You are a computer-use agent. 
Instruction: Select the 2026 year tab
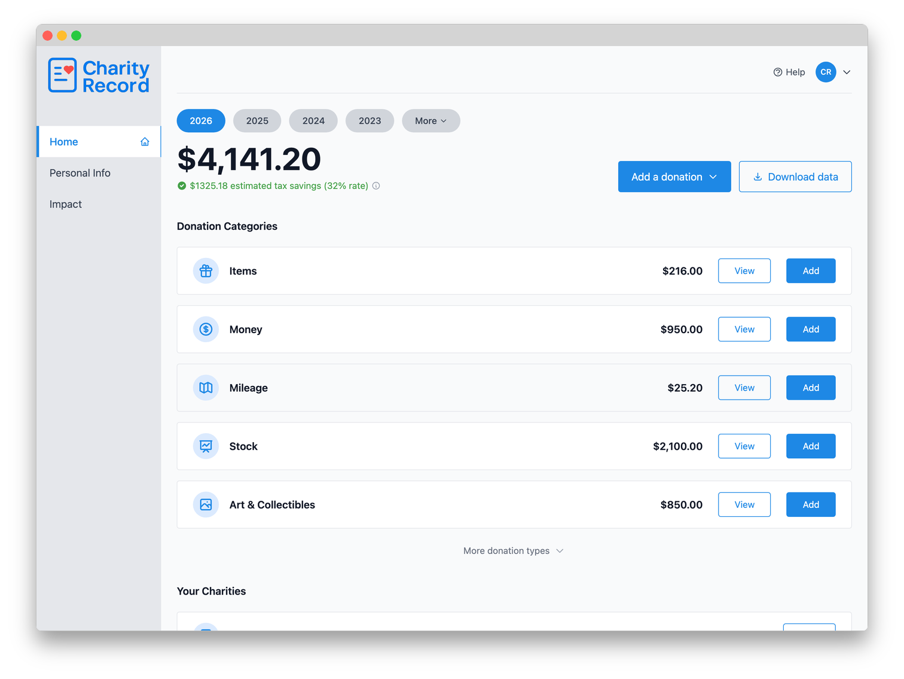click(201, 121)
